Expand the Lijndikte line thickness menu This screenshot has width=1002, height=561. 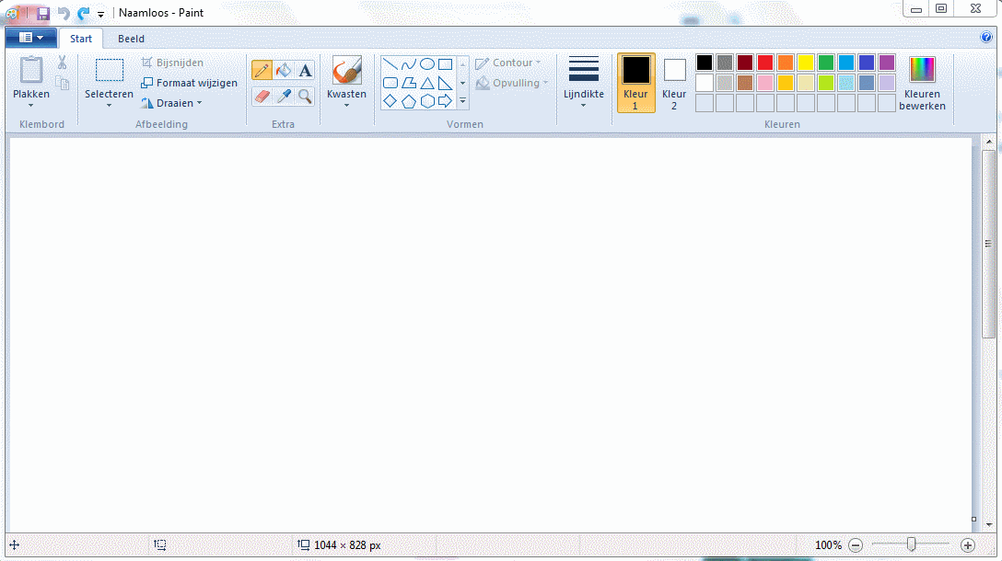tap(583, 104)
